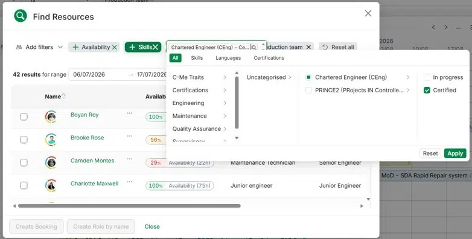472x239 pixels.
Task: Remove the Production team filter chip
Action: (x=308, y=47)
